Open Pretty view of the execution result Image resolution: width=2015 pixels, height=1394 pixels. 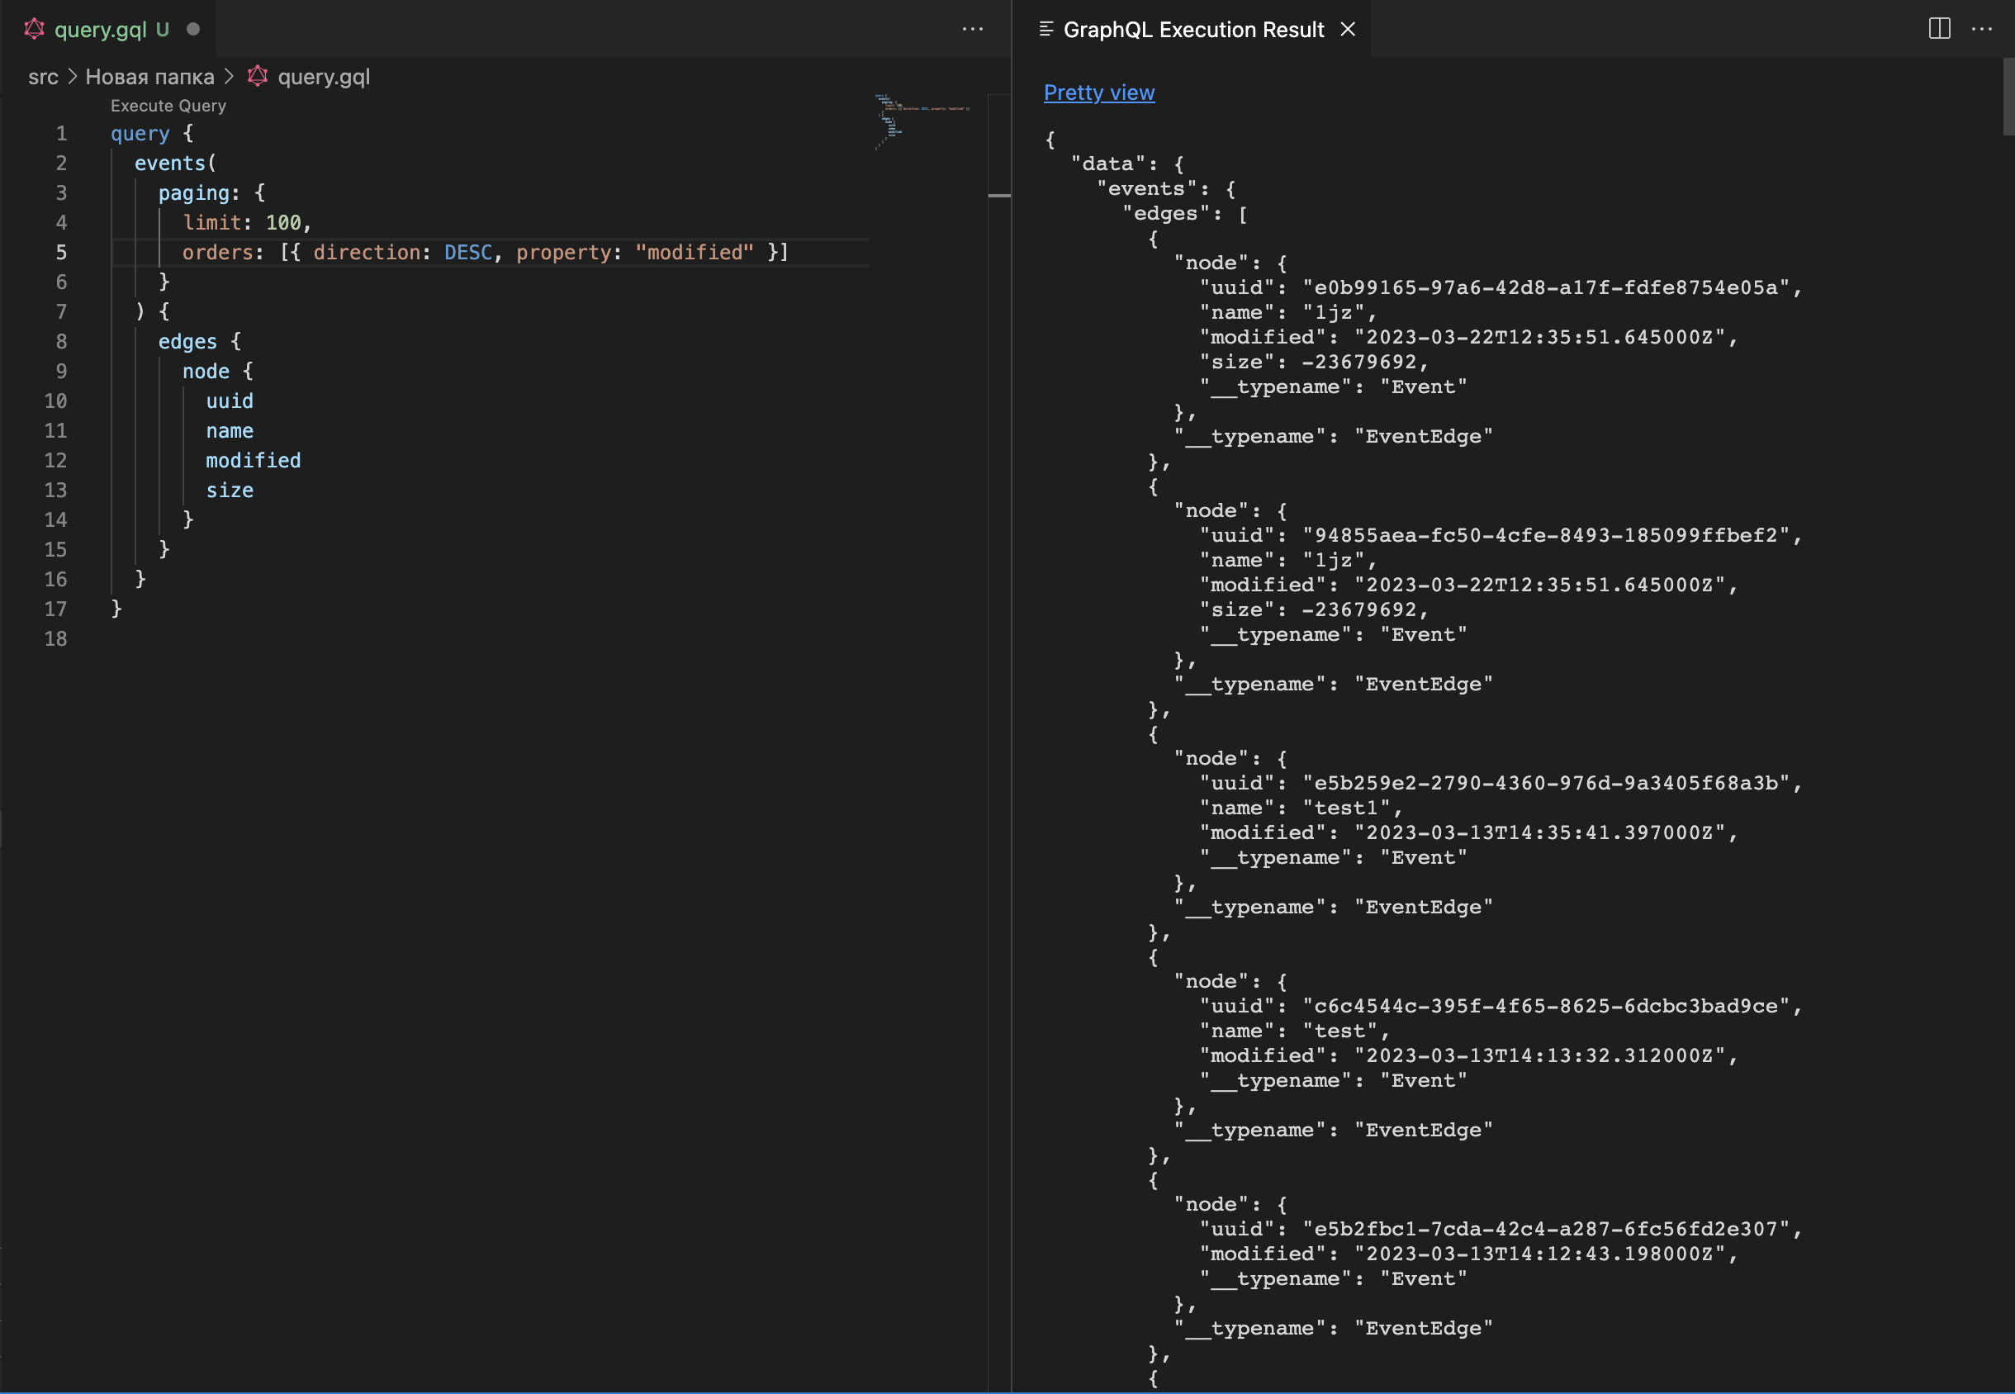[x=1099, y=92]
